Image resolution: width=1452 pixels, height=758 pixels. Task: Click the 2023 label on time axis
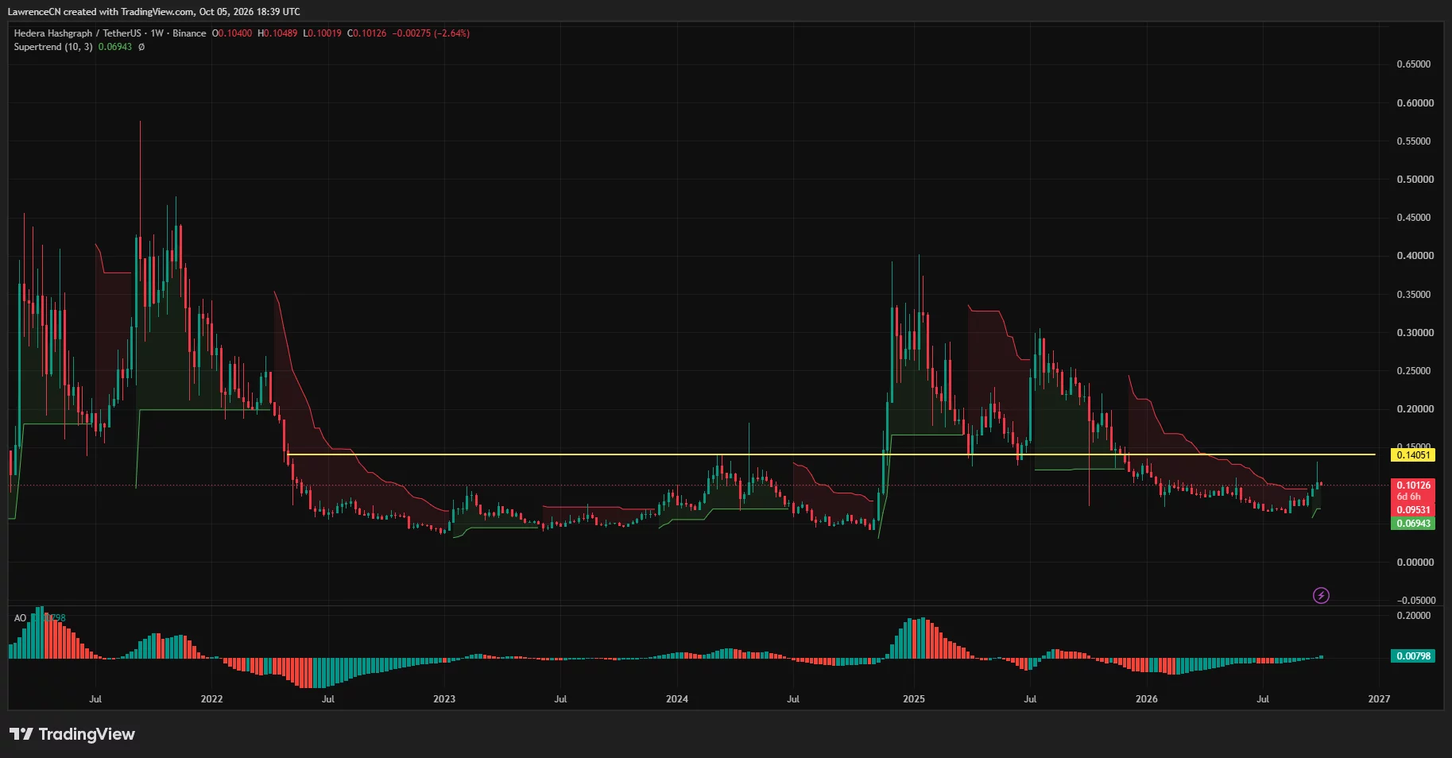click(x=444, y=699)
